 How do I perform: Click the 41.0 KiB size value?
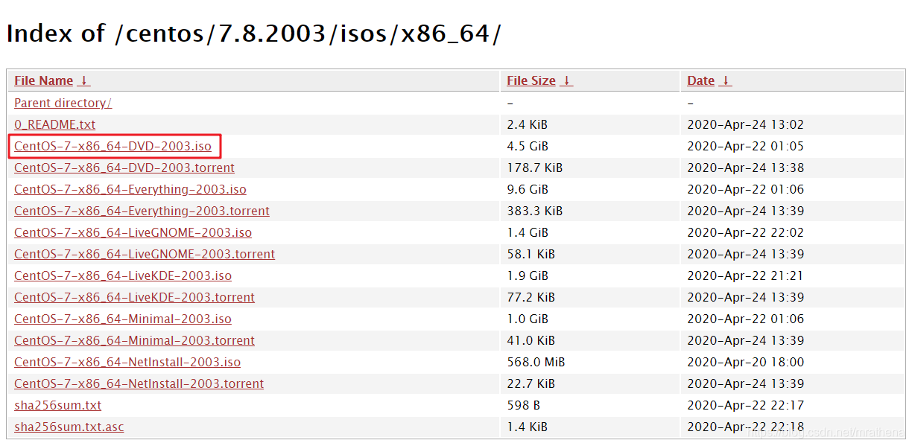tap(531, 340)
